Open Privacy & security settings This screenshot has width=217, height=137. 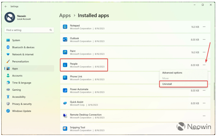tap(29, 104)
